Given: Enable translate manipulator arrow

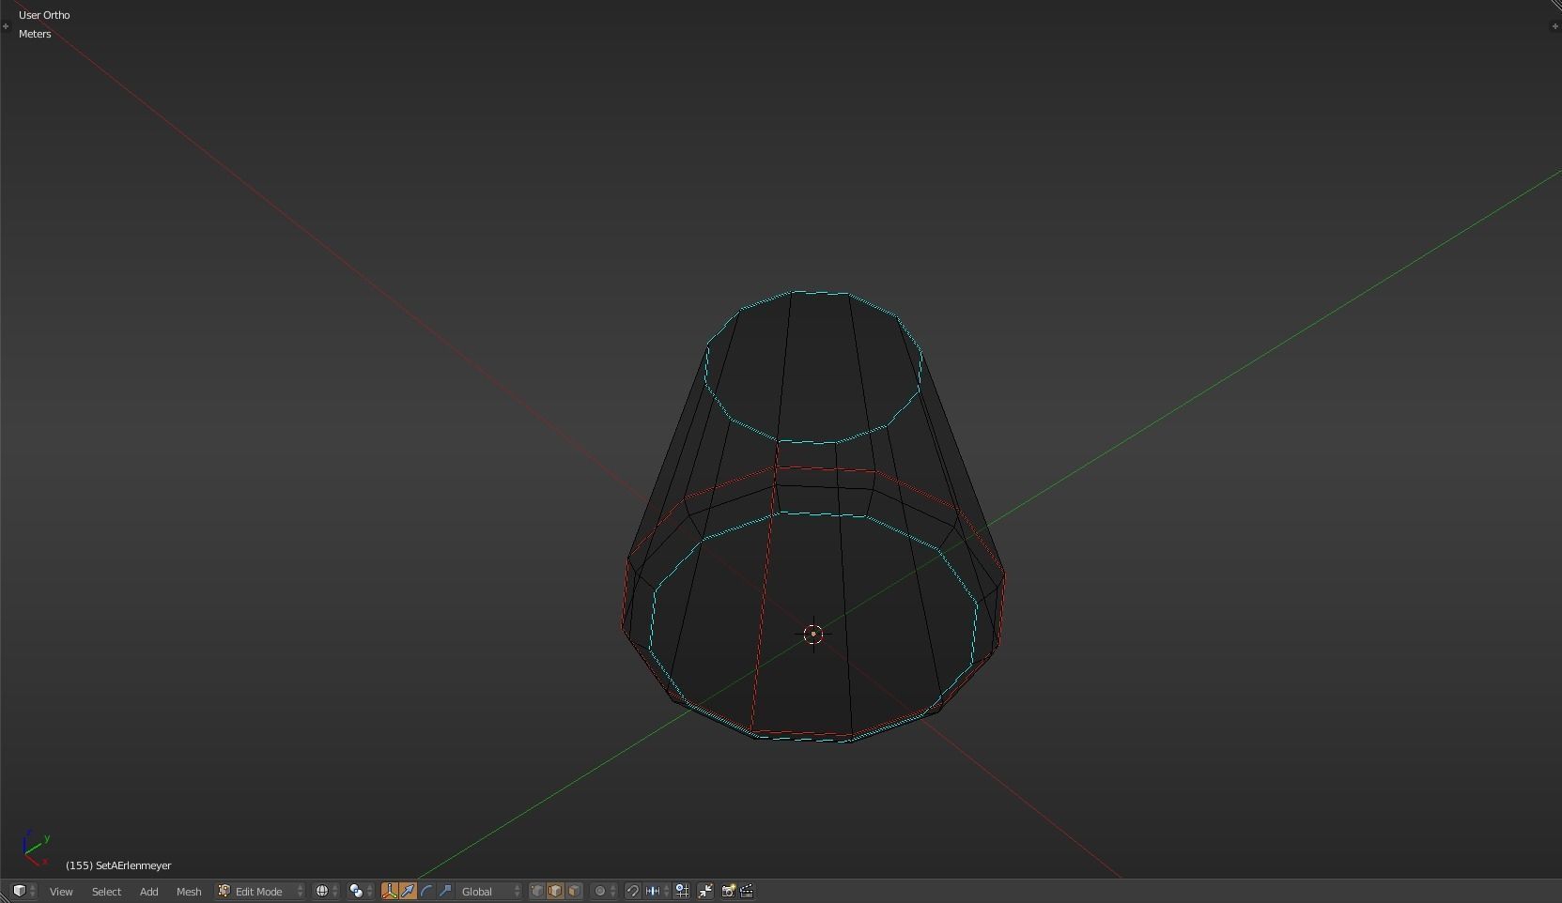Looking at the screenshot, I should tap(409, 891).
